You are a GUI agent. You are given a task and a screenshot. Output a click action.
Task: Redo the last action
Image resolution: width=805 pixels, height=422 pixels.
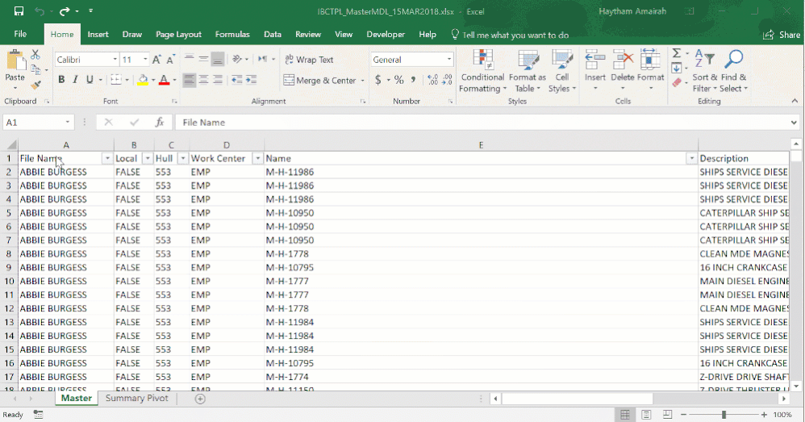click(65, 10)
